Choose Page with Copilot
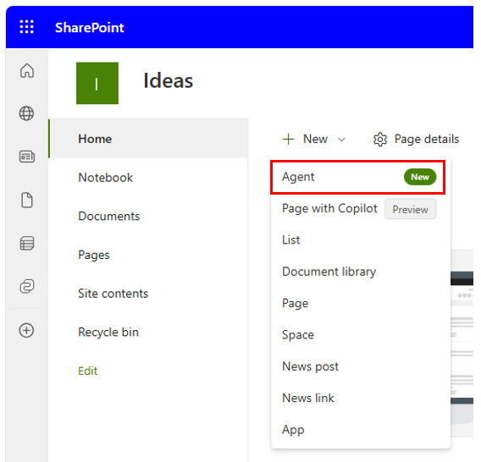Viewport: 481px width, 462px height. pos(329,208)
